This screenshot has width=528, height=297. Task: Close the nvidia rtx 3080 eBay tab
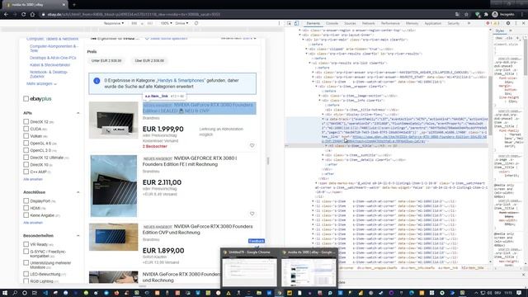point(64,5)
